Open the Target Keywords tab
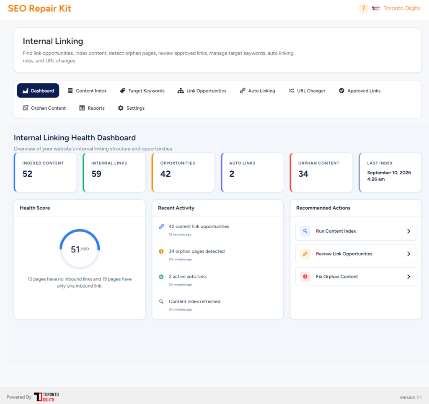This screenshot has height=404, width=429. point(142,91)
